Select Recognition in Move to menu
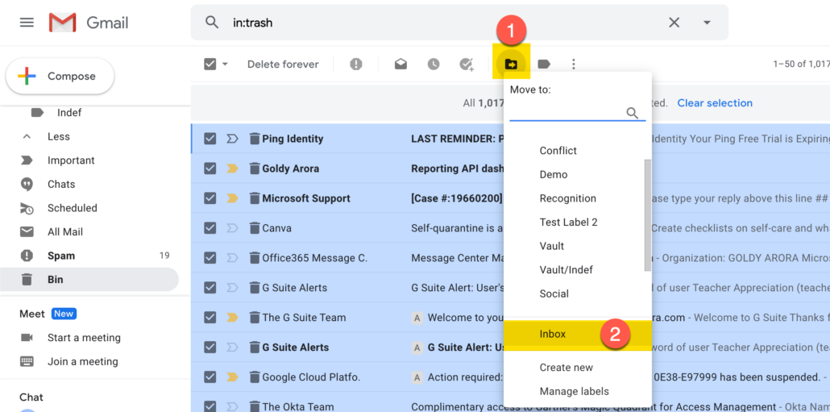This screenshot has height=412, width=830. 567,198
